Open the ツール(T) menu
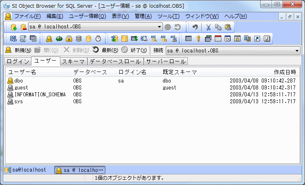 point(168,16)
